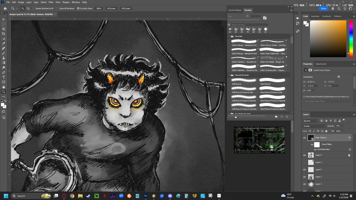Open the Screen blend mode dropdown

click(x=314, y=126)
